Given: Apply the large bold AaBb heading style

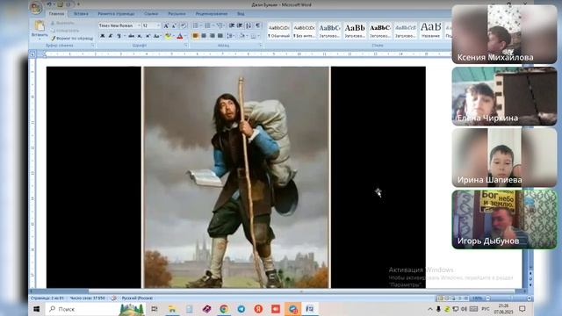Looking at the screenshot, I should click(x=355, y=31).
